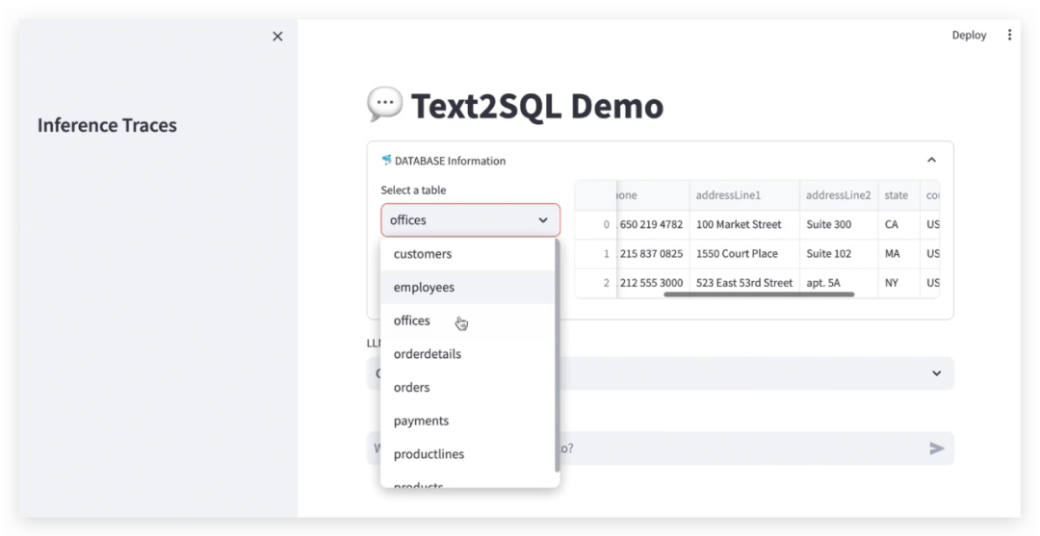The width and height of the screenshot is (1040, 536).
Task: Select state cell CA
Action: click(x=898, y=224)
